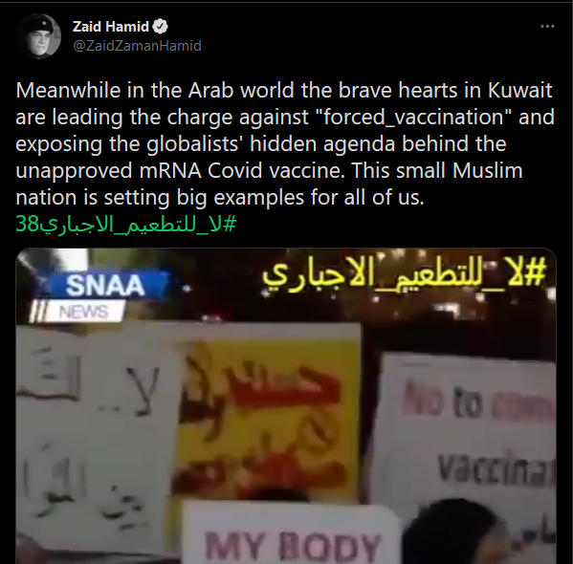
Task: Open the @ZaidZamanHamid handle link
Action: pyautogui.click(x=137, y=46)
